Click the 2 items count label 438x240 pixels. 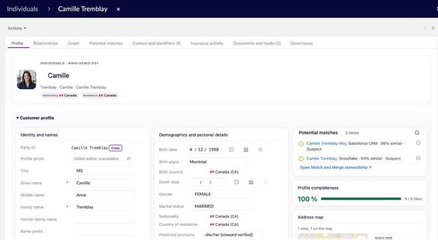coord(352,133)
